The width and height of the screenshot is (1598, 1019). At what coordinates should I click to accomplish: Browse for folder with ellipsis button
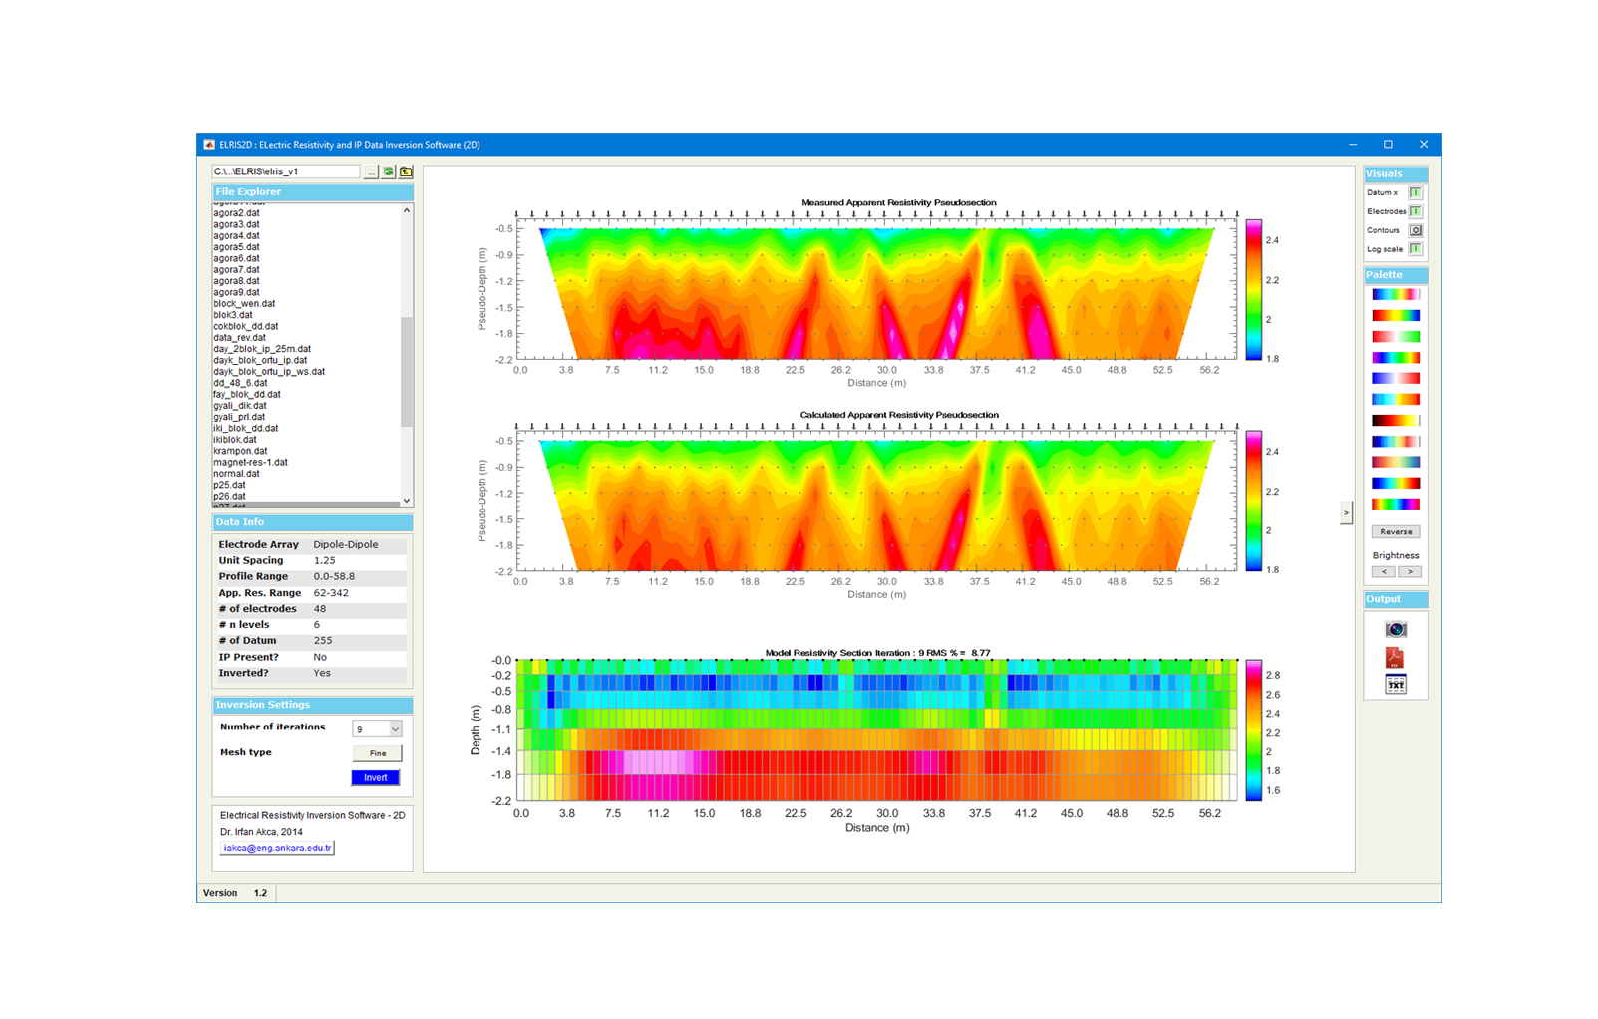(x=371, y=171)
